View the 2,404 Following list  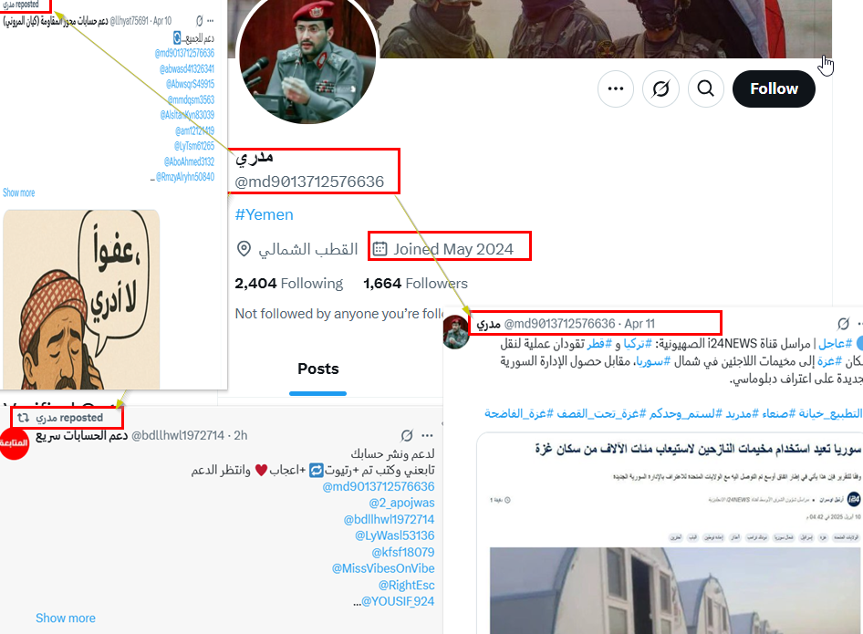coord(289,284)
